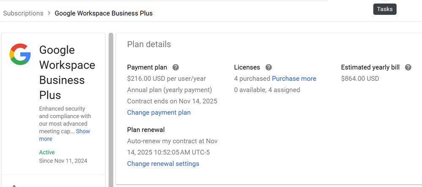This screenshot has height=187, width=422.
Task: Click the breadcrumb chevron separator
Action: [49, 13]
